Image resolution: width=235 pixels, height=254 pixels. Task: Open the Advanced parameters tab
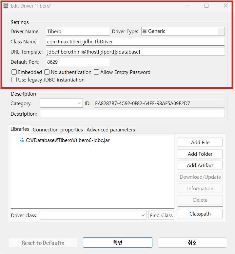click(x=111, y=129)
